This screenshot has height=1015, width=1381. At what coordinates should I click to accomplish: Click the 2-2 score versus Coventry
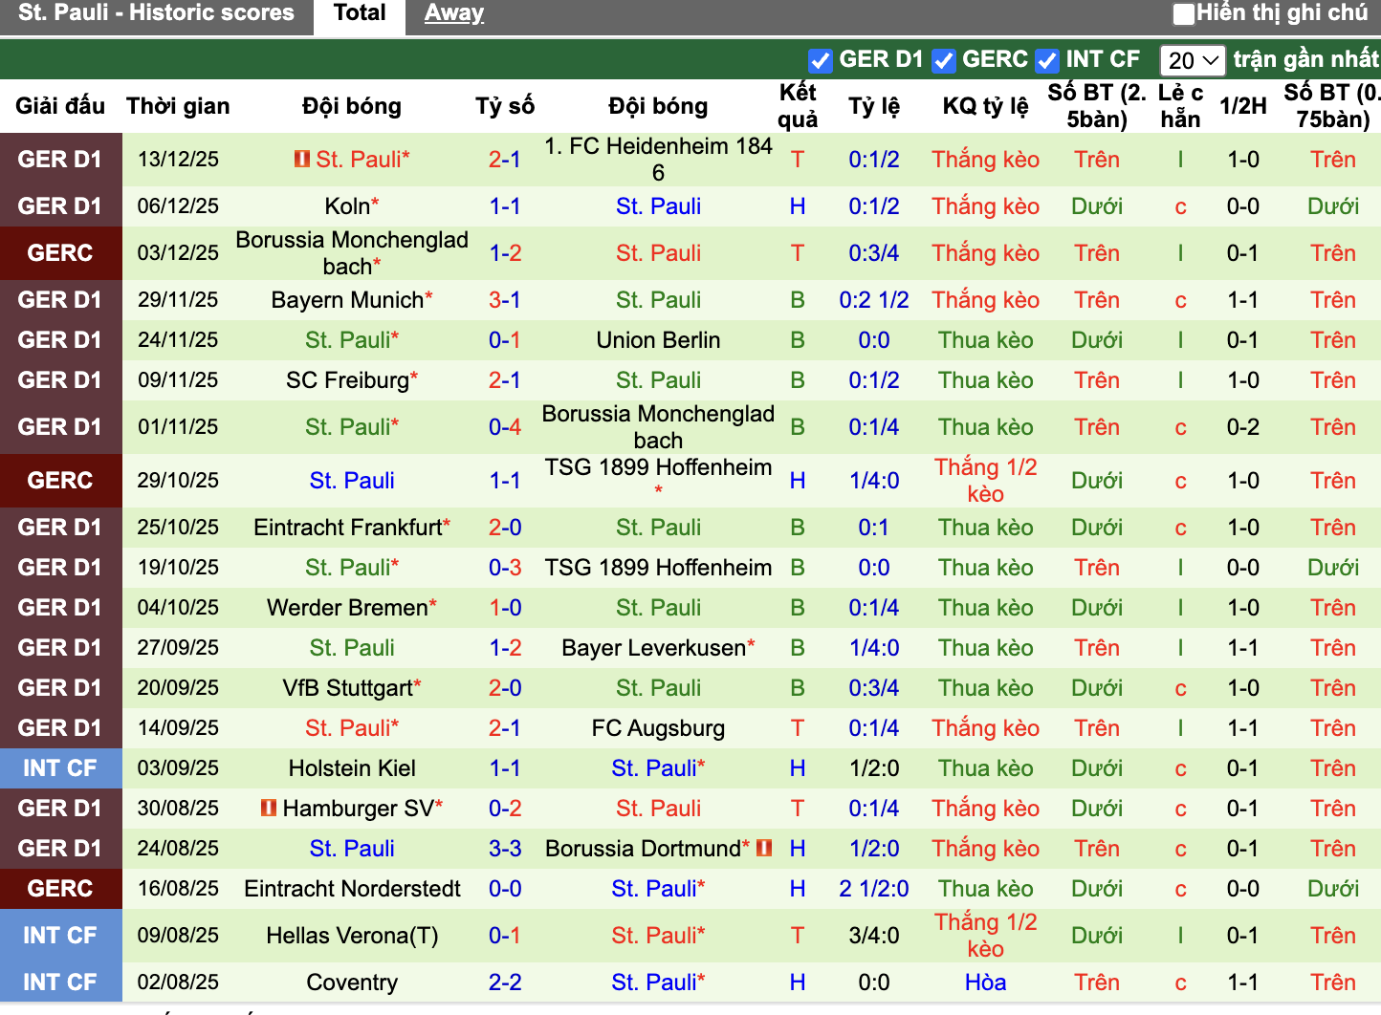[x=504, y=983]
